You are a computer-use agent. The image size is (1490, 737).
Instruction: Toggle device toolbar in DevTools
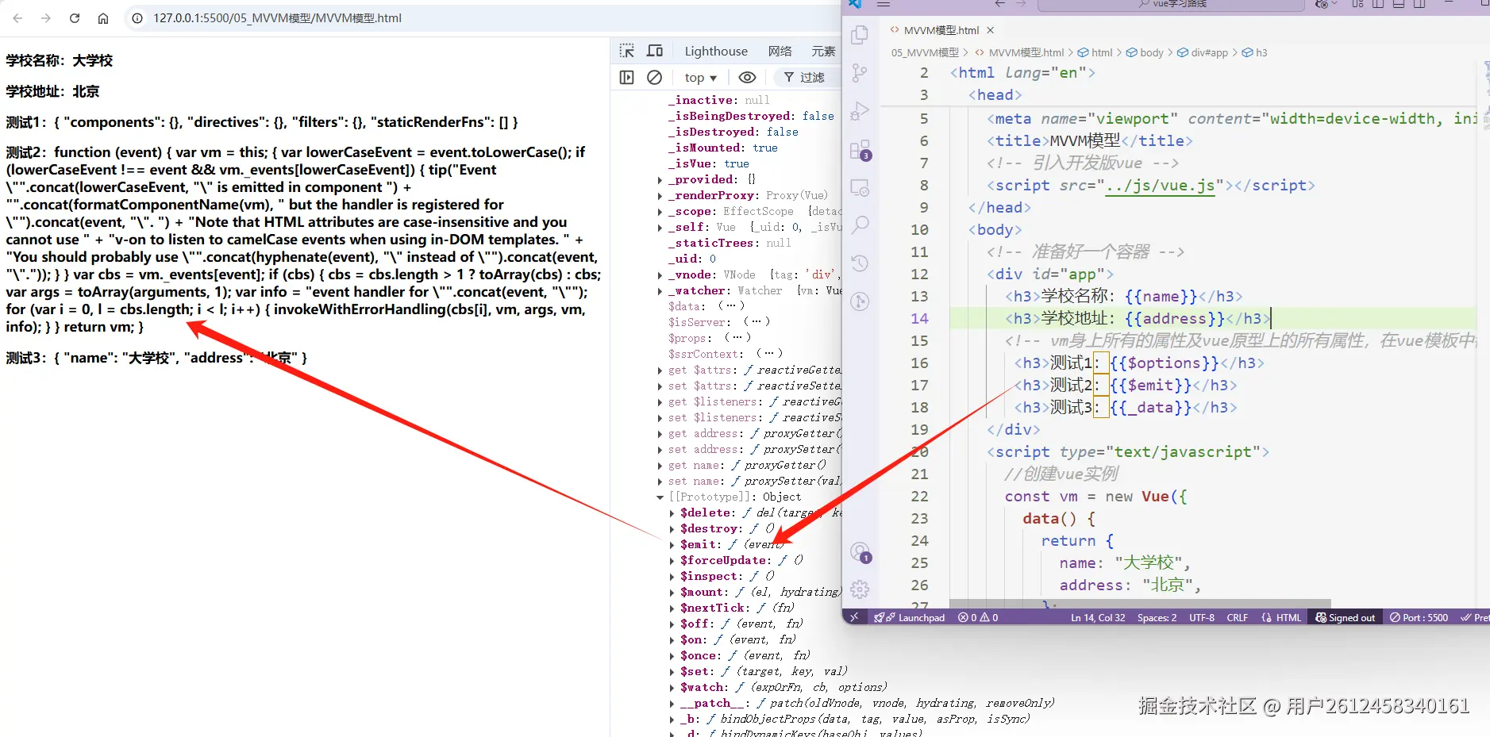click(x=655, y=51)
